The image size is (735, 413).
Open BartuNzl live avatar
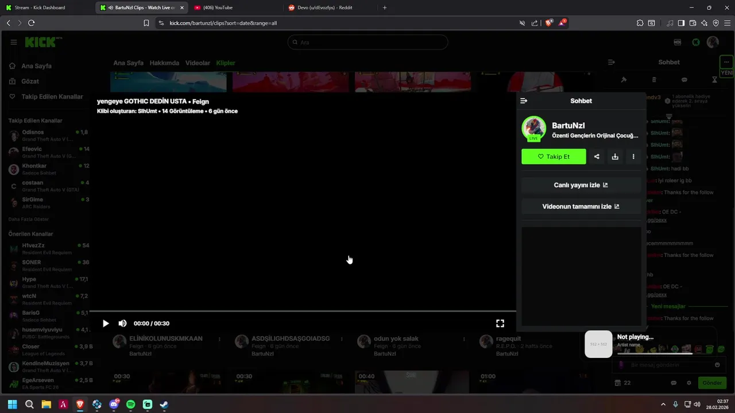533,128
